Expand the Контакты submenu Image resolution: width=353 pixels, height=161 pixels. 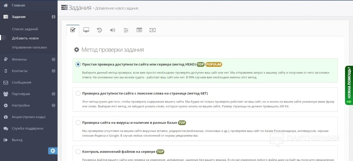tap(53, 71)
